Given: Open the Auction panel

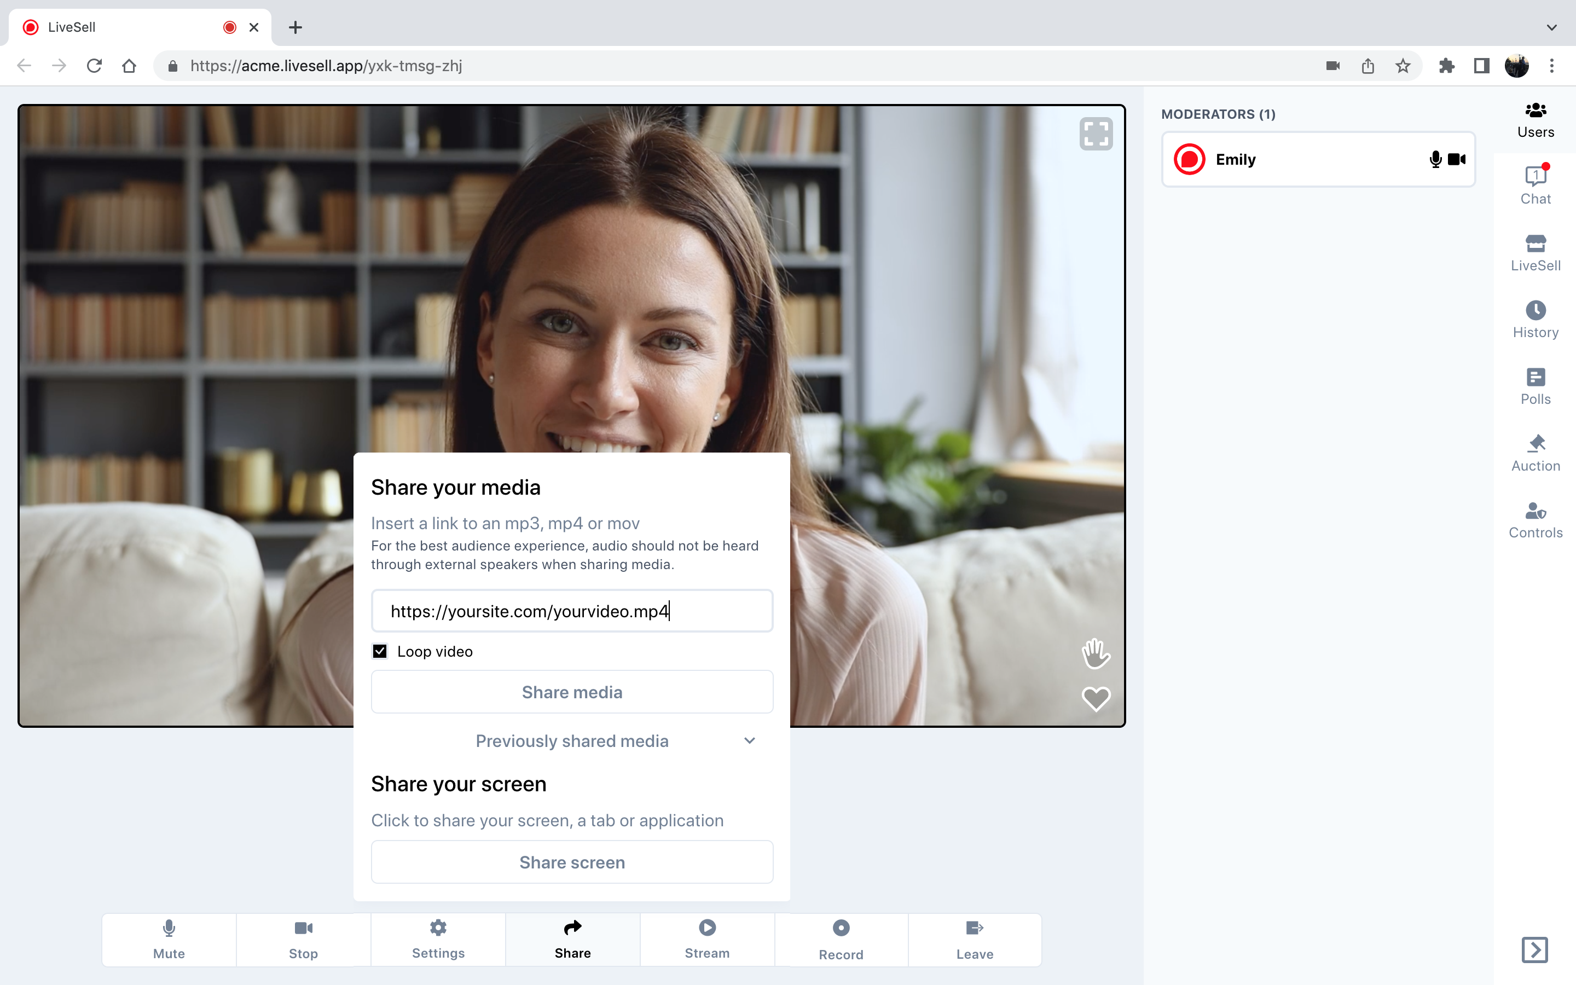Looking at the screenshot, I should [x=1535, y=454].
